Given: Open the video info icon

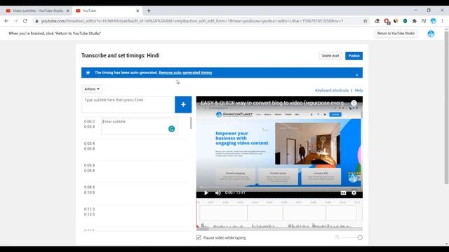Looking at the screenshot, I should click(x=354, y=103).
